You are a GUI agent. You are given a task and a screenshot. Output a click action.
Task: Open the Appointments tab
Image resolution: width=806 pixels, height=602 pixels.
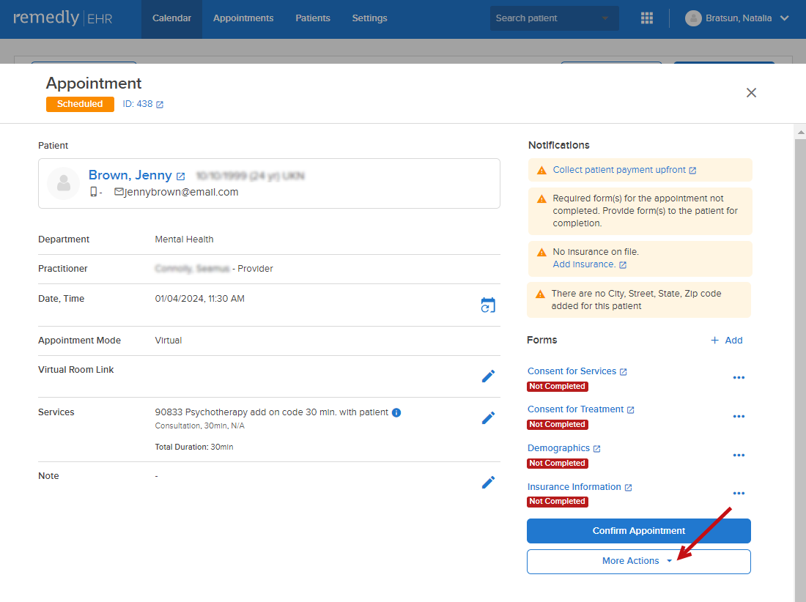[x=243, y=18]
